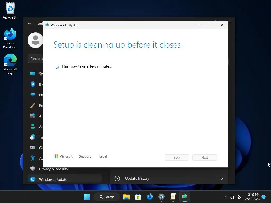Select Windows Update in Settings sidebar
The height and width of the screenshot is (203, 271).
[x=65, y=179]
